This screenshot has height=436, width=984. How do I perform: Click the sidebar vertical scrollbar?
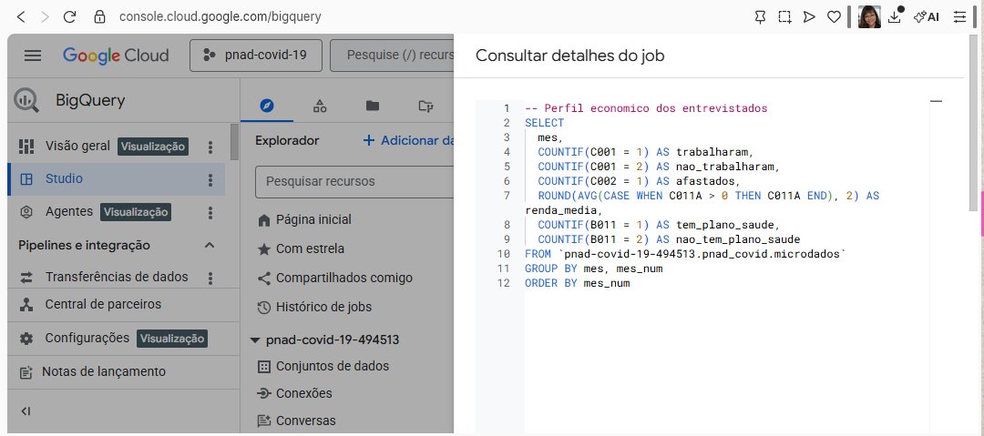click(x=235, y=142)
